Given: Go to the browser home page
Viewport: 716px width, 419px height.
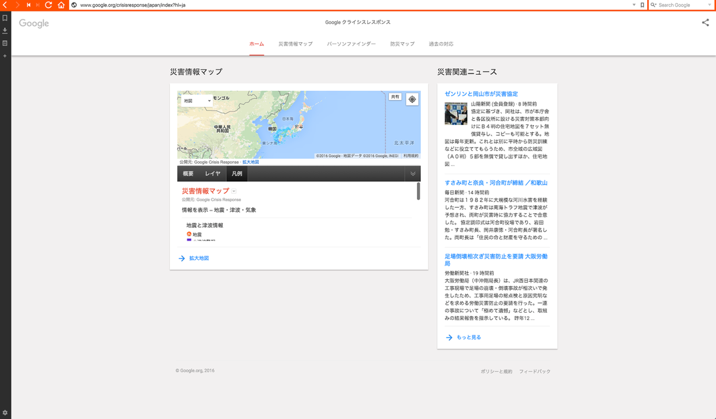Looking at the screenshot, I should click(61, 5).
